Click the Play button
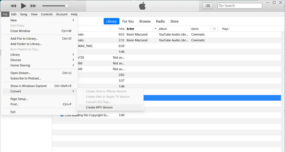The image size is (285, 152). [x=23, y=6]
